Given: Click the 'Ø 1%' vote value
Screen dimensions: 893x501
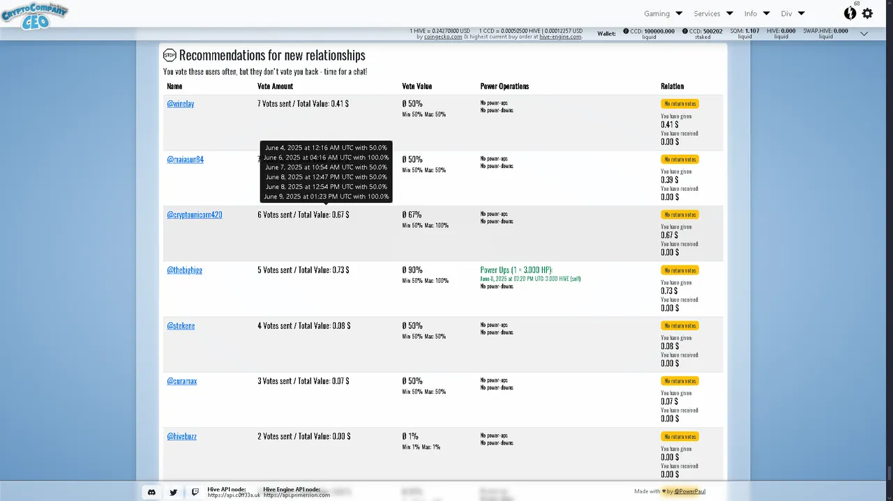Looking at the screenshot, I should point(410,436).
